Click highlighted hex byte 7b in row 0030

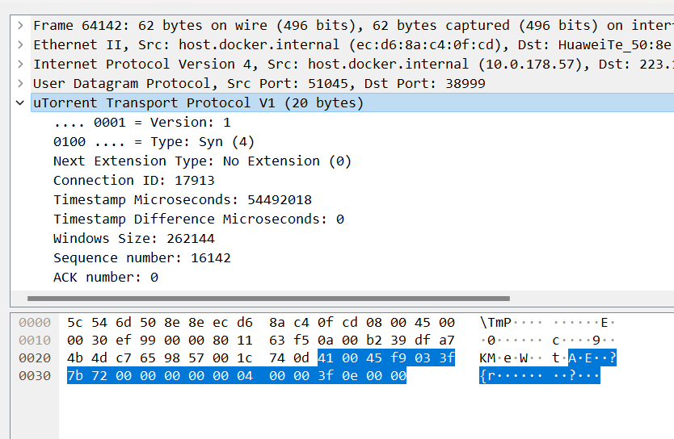75,376
